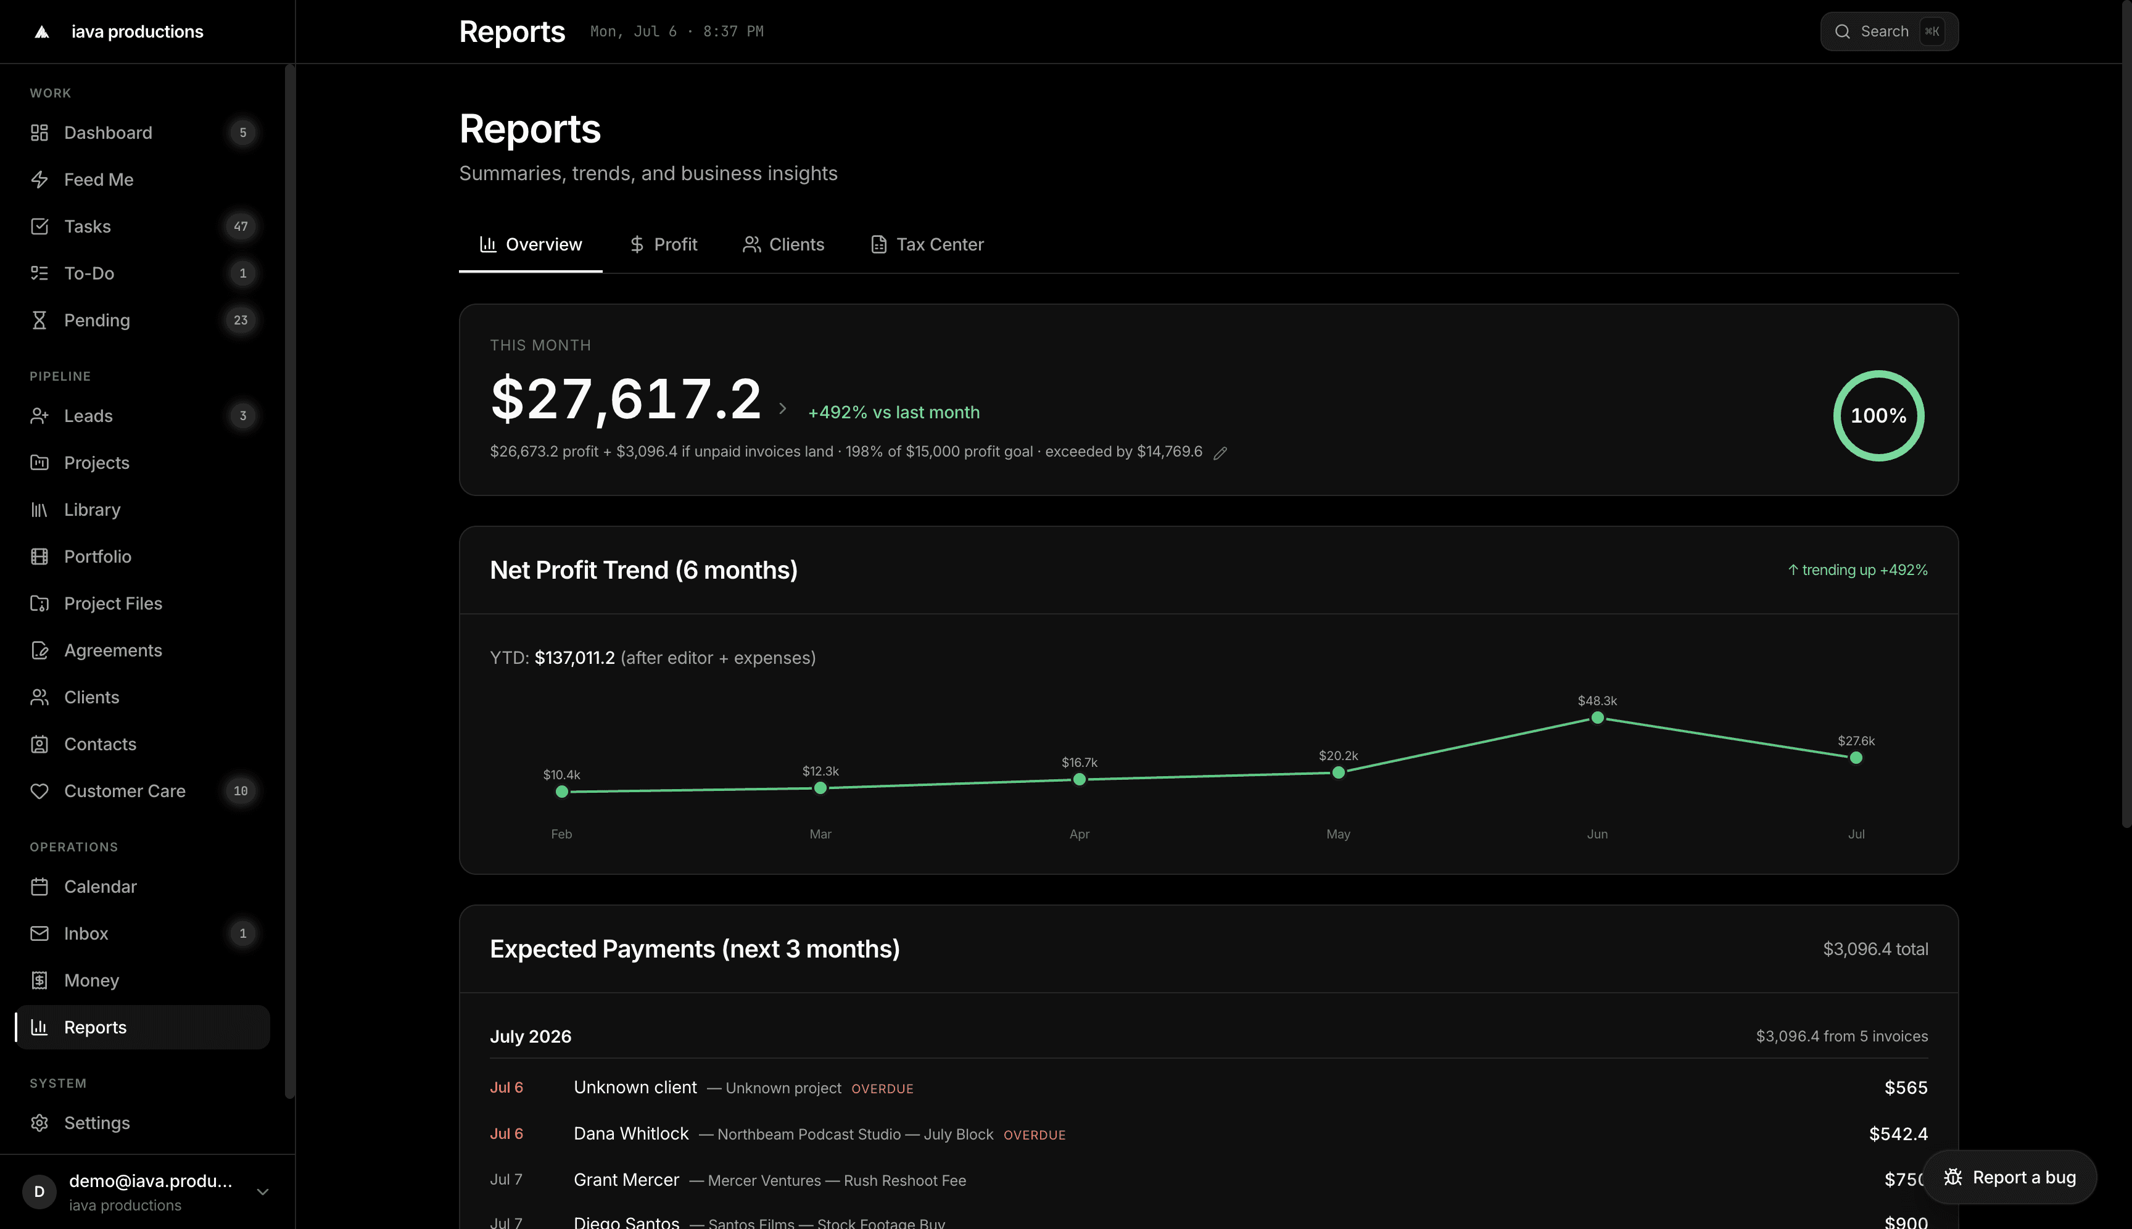The height and width of the screenshot is (1229, 2132).
Task: Click the Portfolio film icon
Action: click(39, 557)
